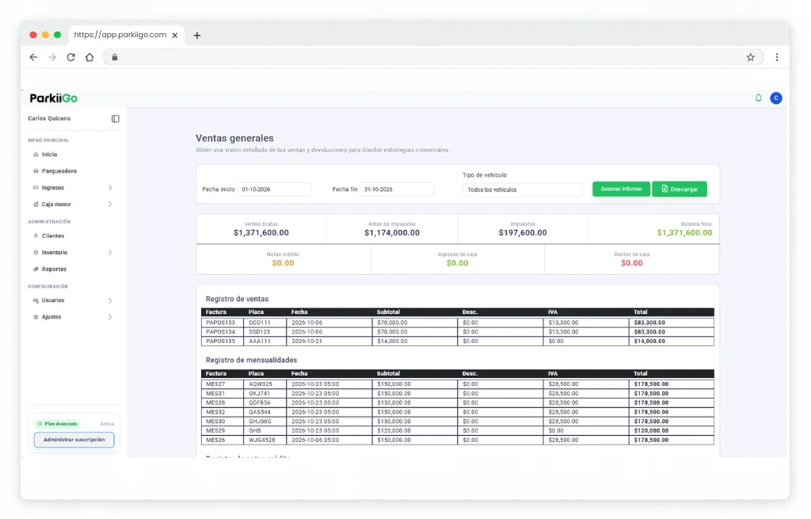Click MES27 invoice cell
Image resolution: width=811 pixels, height=519 pixels.
(x=223, y=384)
